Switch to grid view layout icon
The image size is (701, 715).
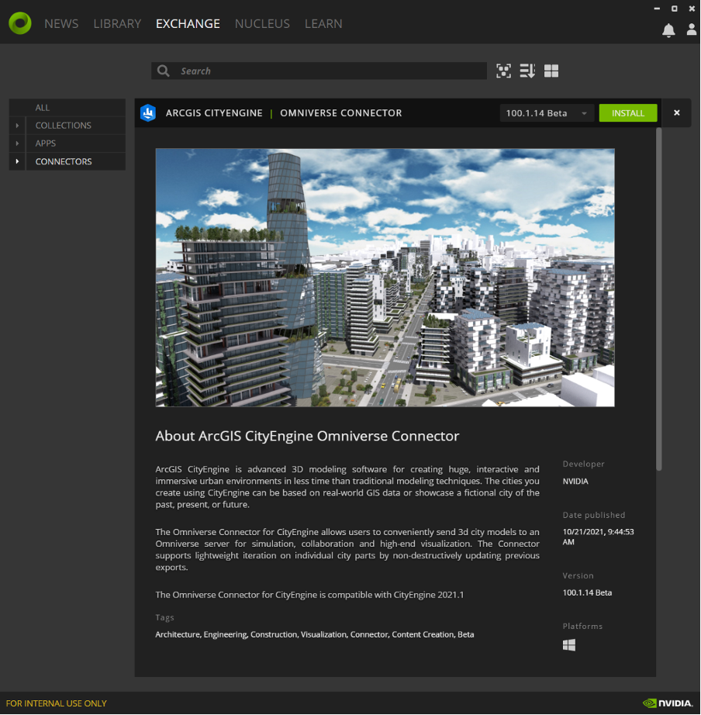551,71
